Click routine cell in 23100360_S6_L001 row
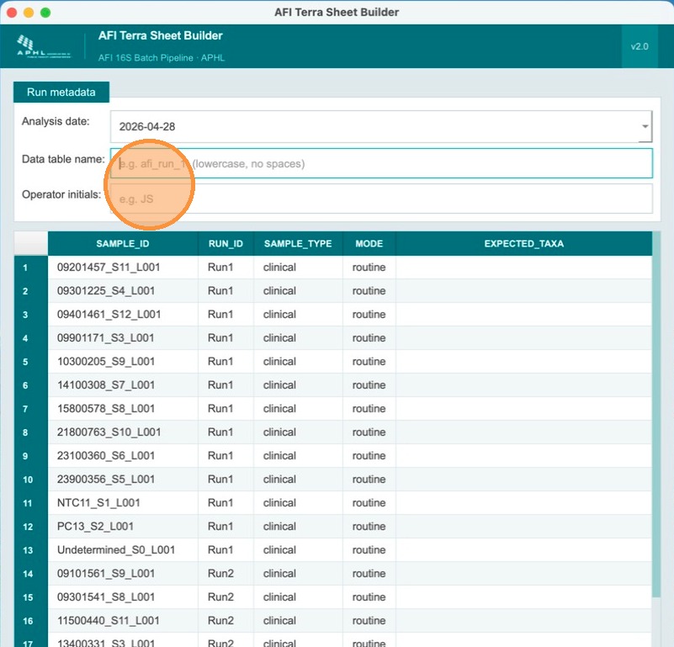The width and height of the screenshot is (674, 647). tap(369, 456)
